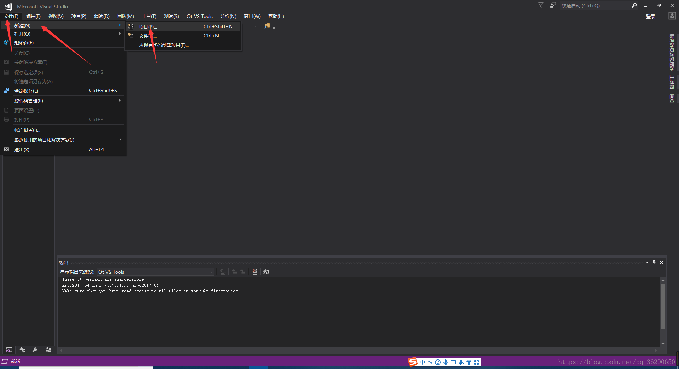This screenshot has height=369, width=679.
Task: Open the output source Qt VS Tools dropdown
Action: (x=155, y=272)
